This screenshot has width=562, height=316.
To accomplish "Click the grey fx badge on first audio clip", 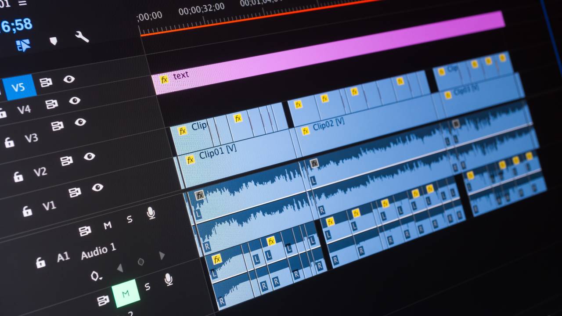I will (200, 195).
